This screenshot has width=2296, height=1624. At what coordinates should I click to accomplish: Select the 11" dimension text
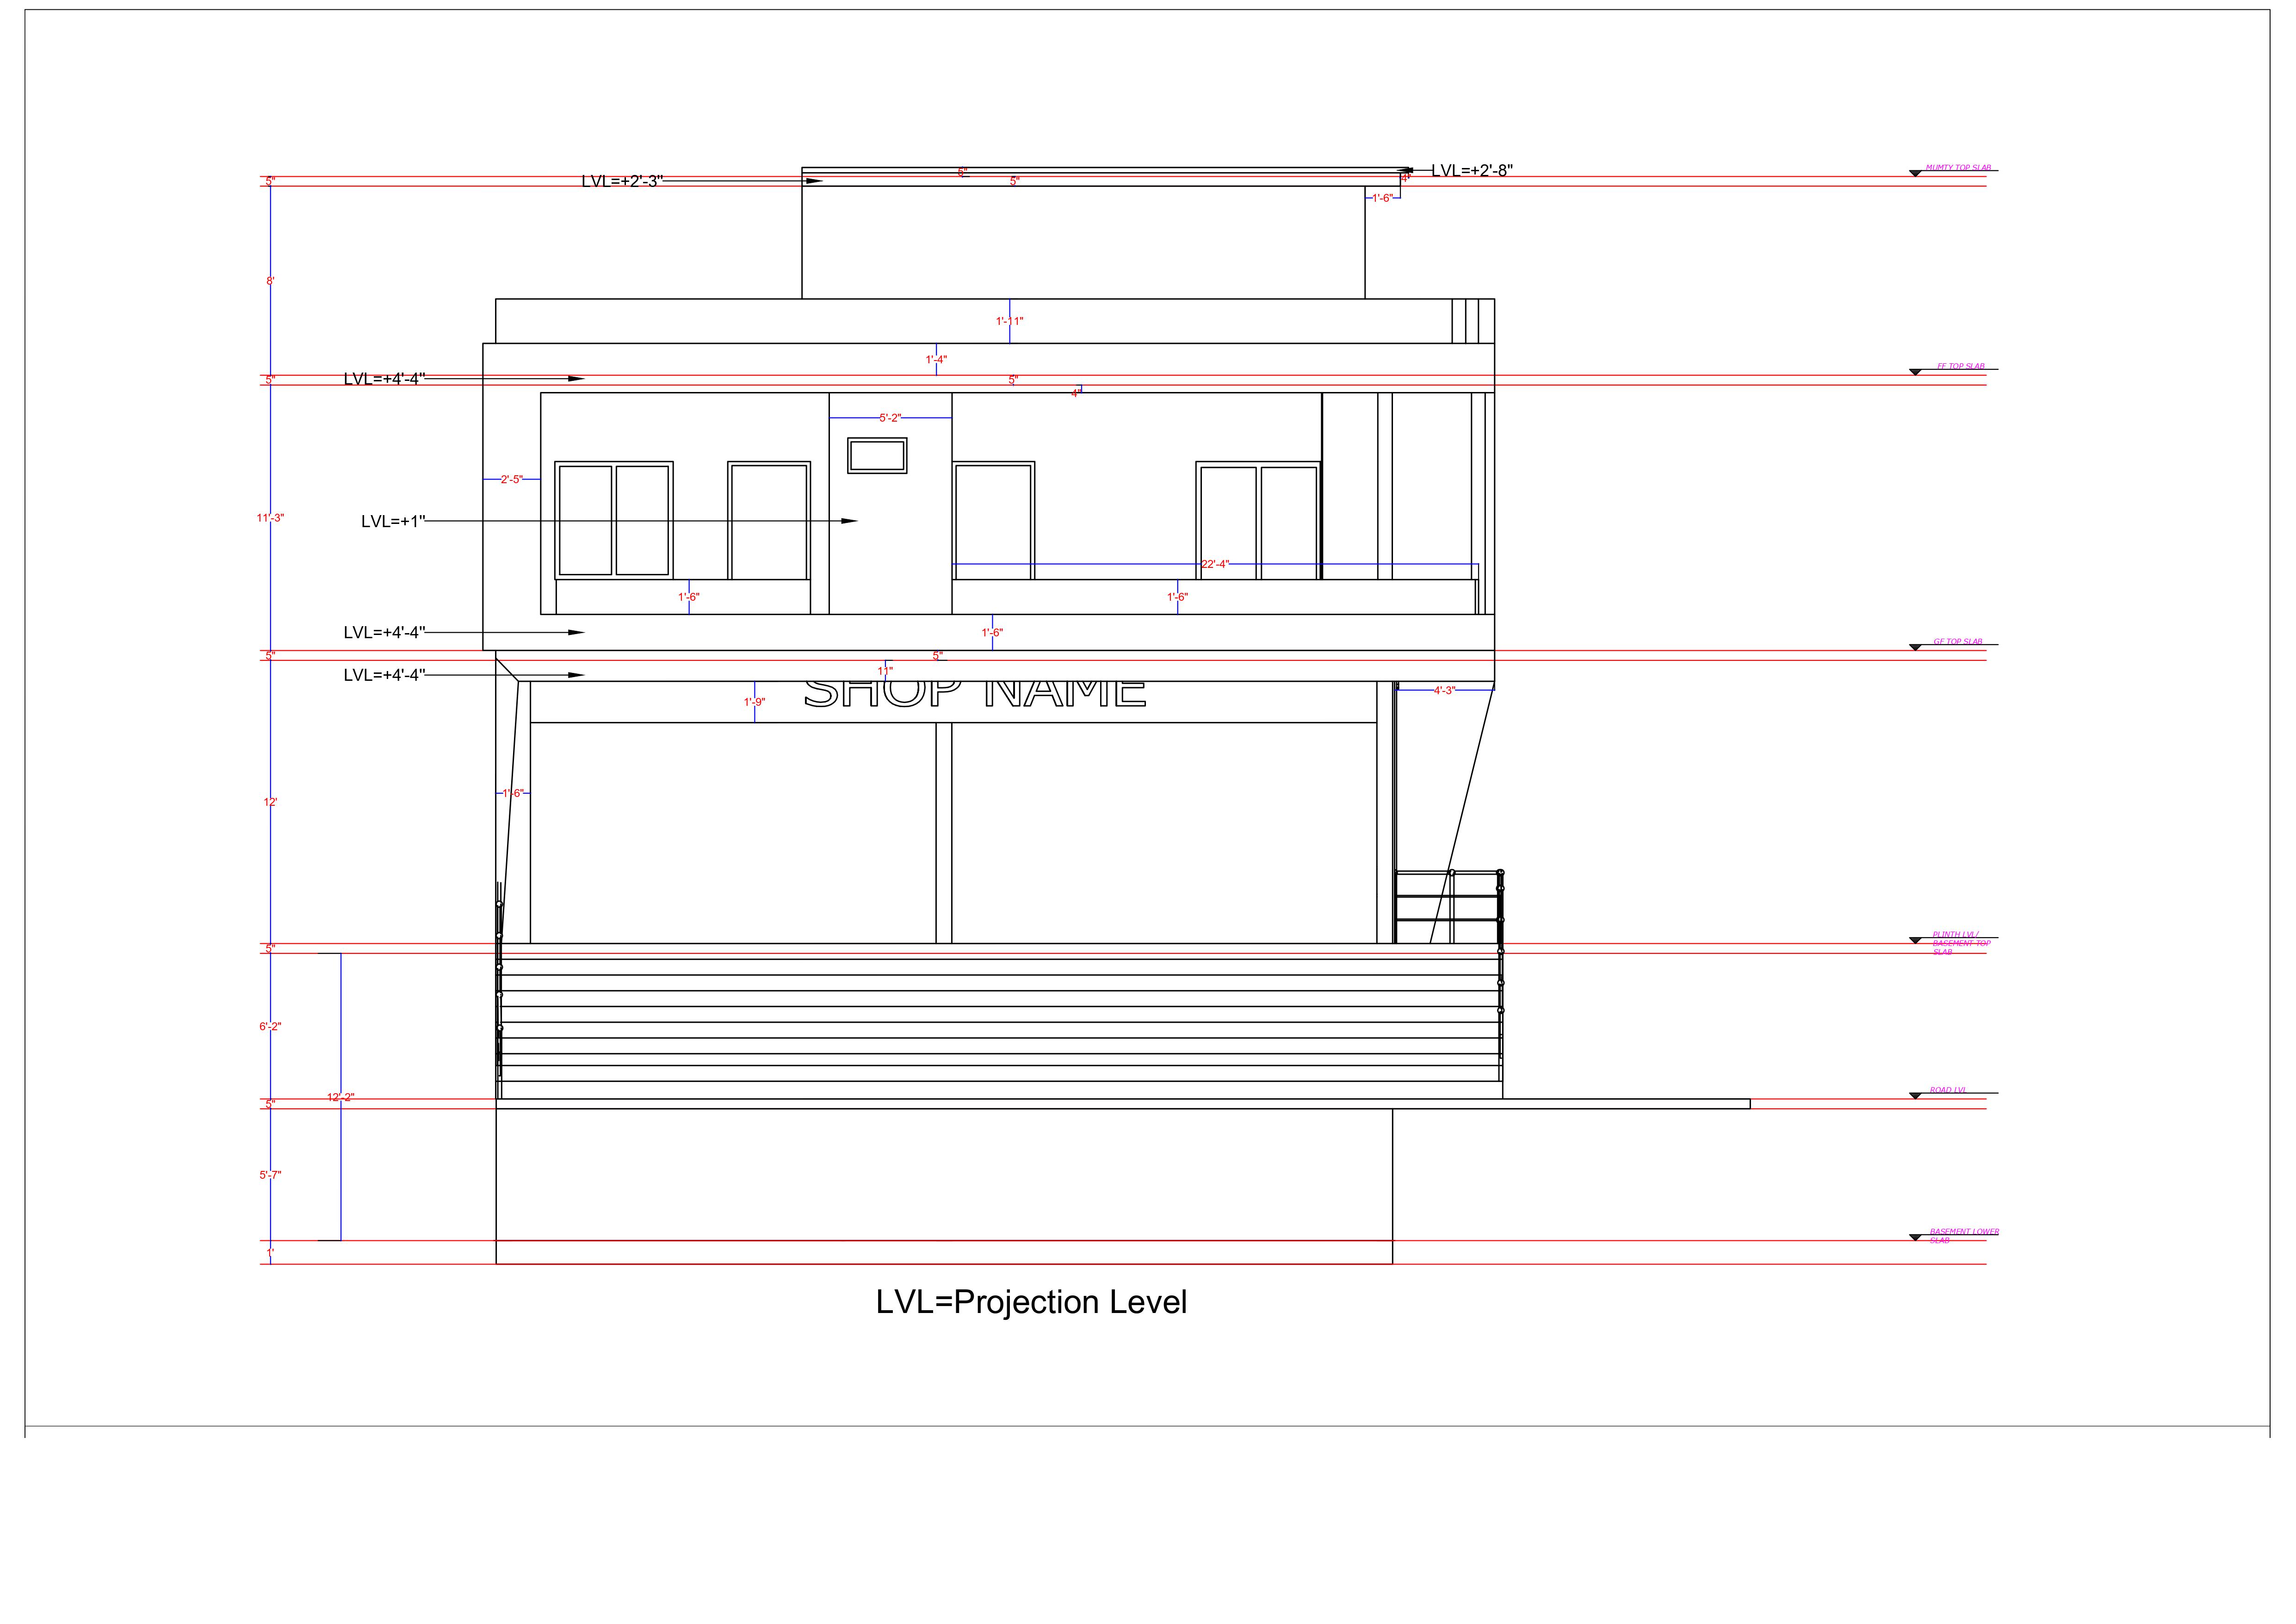[885, 671]
